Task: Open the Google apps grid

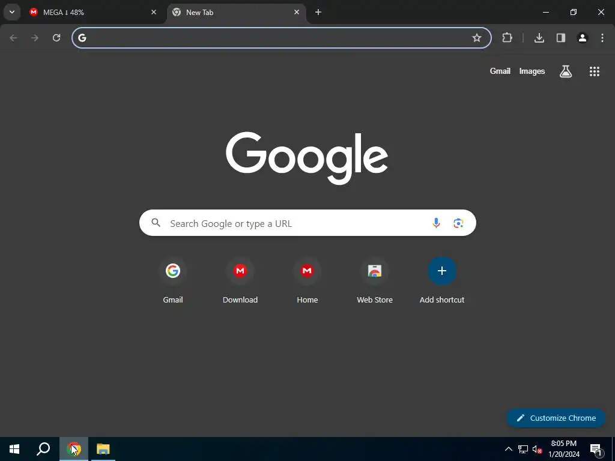Action: pyautogui.click(x=595, y=71)
